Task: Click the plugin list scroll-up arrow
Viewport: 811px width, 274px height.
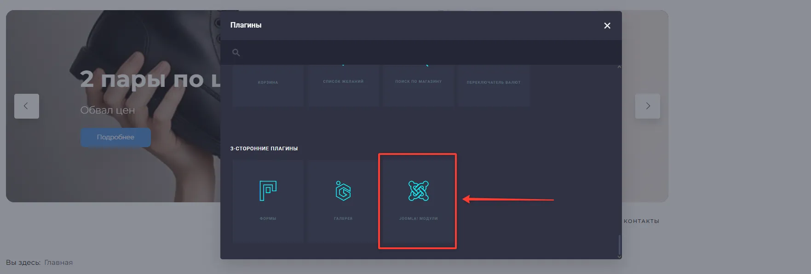Action: click(619, 67)
